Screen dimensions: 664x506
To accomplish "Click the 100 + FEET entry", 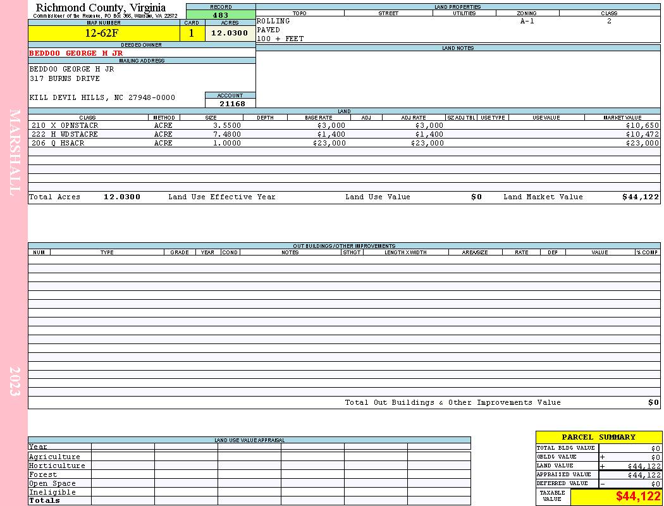I will pos(280,39).
